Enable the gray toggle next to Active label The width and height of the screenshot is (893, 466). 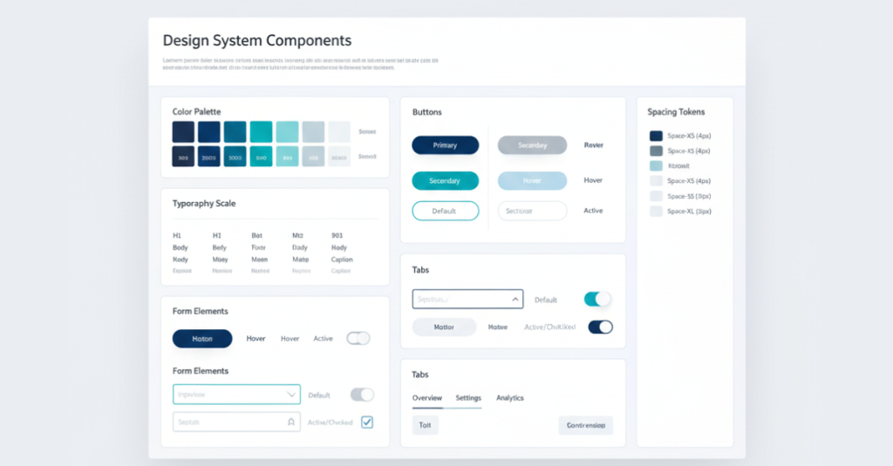(358, 338)
